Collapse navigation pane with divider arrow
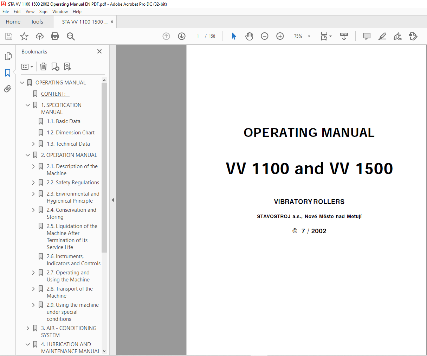This screenshot has height=356, width=427. pyautogui.click(x=113, y=200)
